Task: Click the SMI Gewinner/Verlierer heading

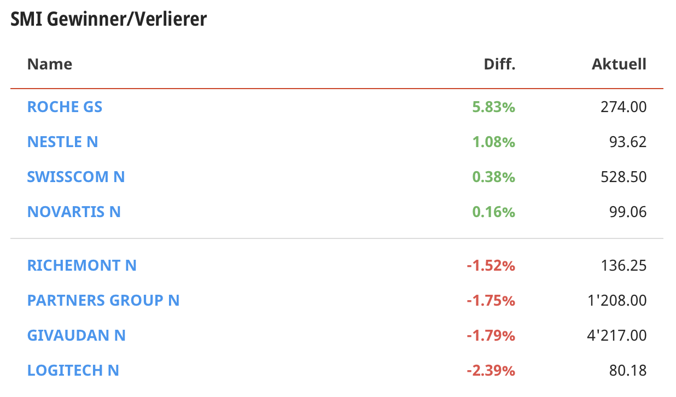Action: tap(109, 20)
